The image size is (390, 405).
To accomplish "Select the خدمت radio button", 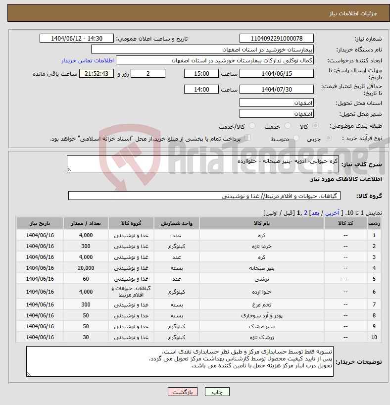I will pyautogui.click(x=288, y=126).
